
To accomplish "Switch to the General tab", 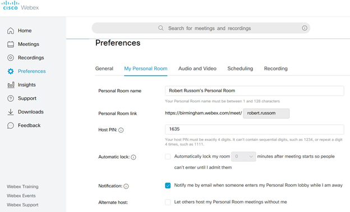I will pos(104,69).
